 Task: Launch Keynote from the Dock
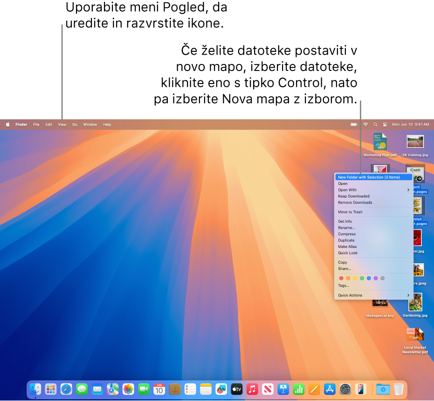[x=283, y=389]
